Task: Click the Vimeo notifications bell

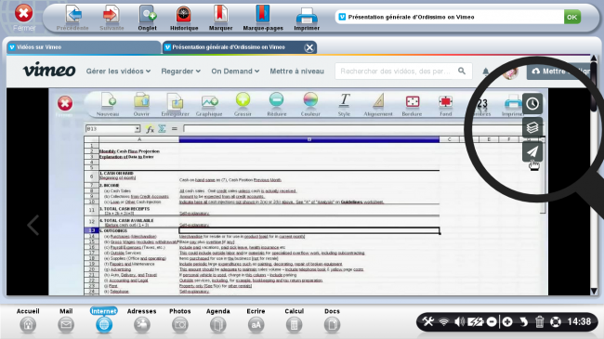Action: [486, 72]
